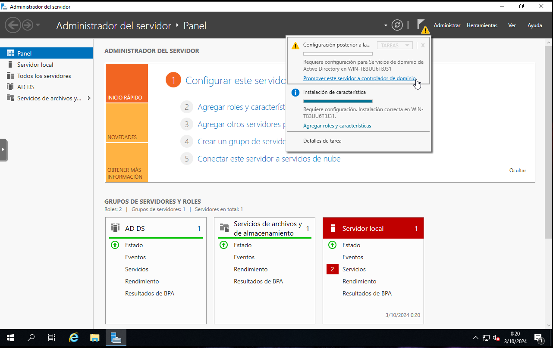
Task: Open the Ver menu
Action: click(x=512, y=25)
